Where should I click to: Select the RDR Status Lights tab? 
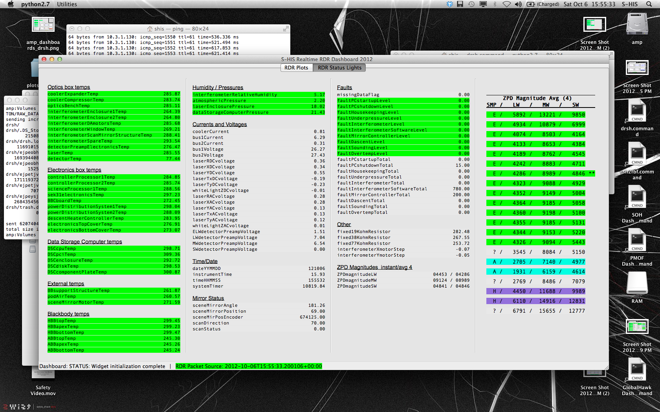click(339, 67)
